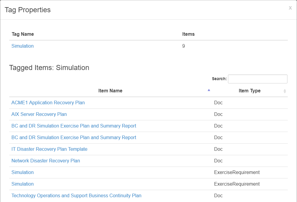Screen dimensions: 297x202
Task: Sort by Item Type arrows icon
Action: (x=285, y=91)
